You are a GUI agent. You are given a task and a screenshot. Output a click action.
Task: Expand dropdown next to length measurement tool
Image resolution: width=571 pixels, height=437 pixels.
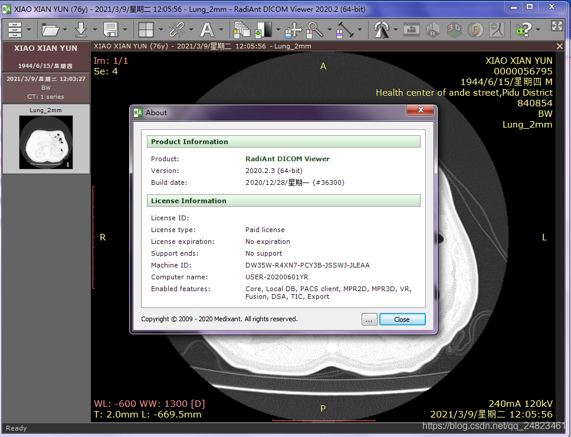pyautogui.click(x=360, y=30)
